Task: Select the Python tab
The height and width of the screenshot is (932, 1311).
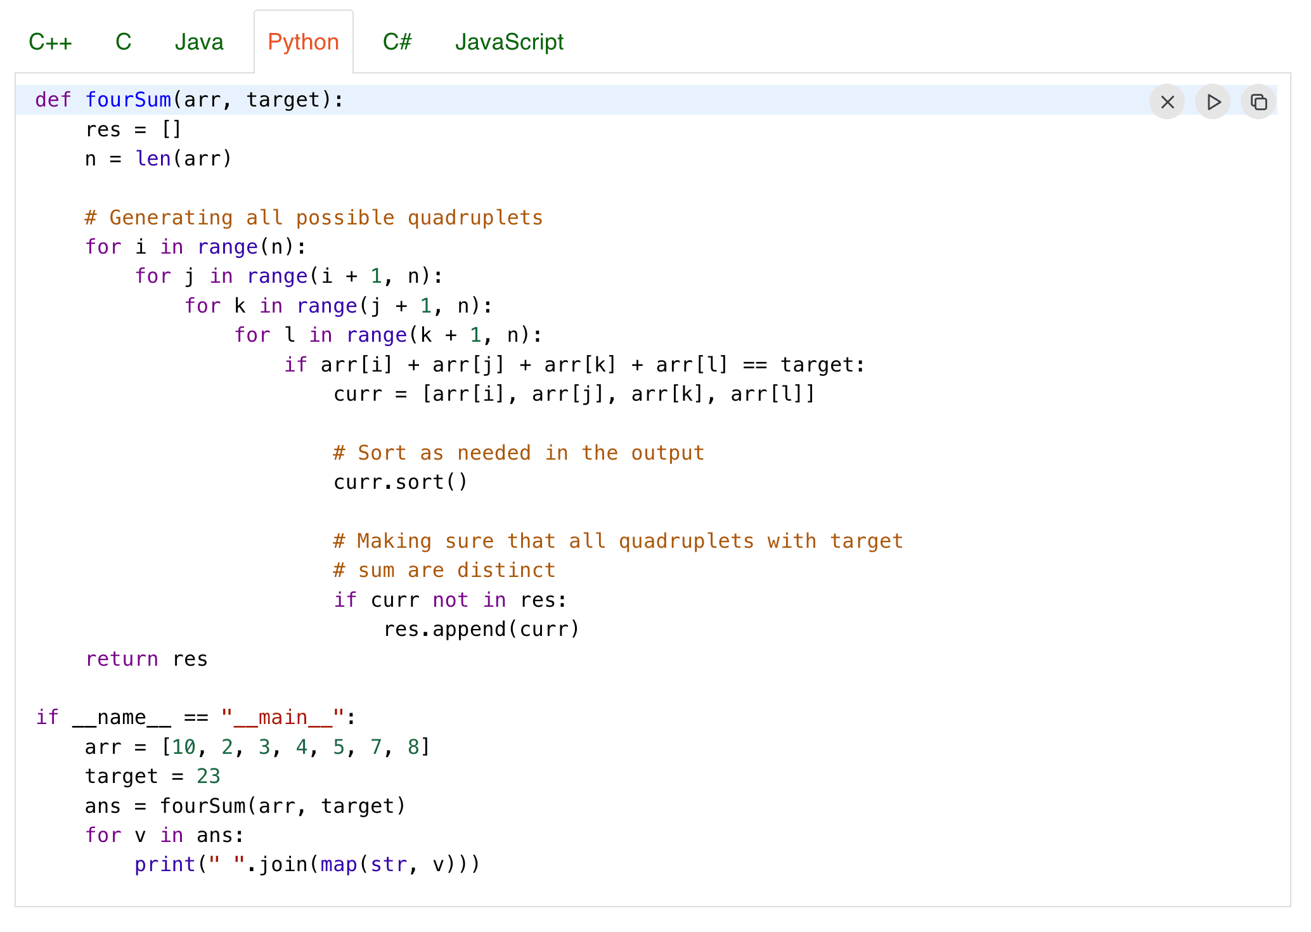Action: pos(303,42)
